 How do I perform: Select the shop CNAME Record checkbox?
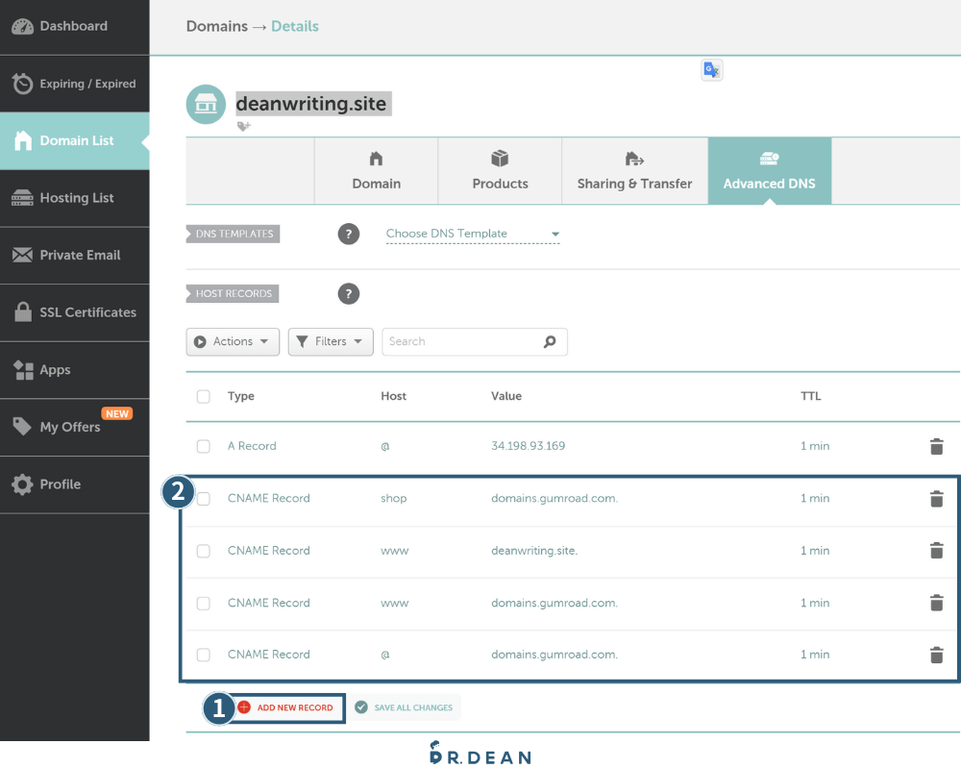pyautogui.click(x=203, y=498)
